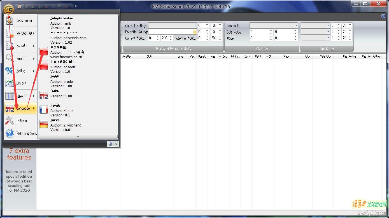The width and height of the screenshot is (389, 218).
Task: Decrease Potential Rating maximum 100 spinner
Action: [220, 33]
